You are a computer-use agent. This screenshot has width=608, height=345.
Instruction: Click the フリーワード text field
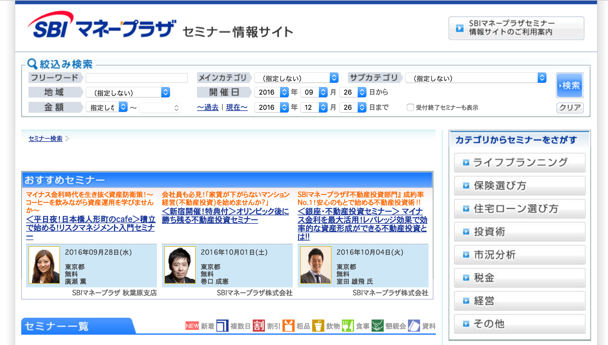pyautogui.click(x=137, y=78)
